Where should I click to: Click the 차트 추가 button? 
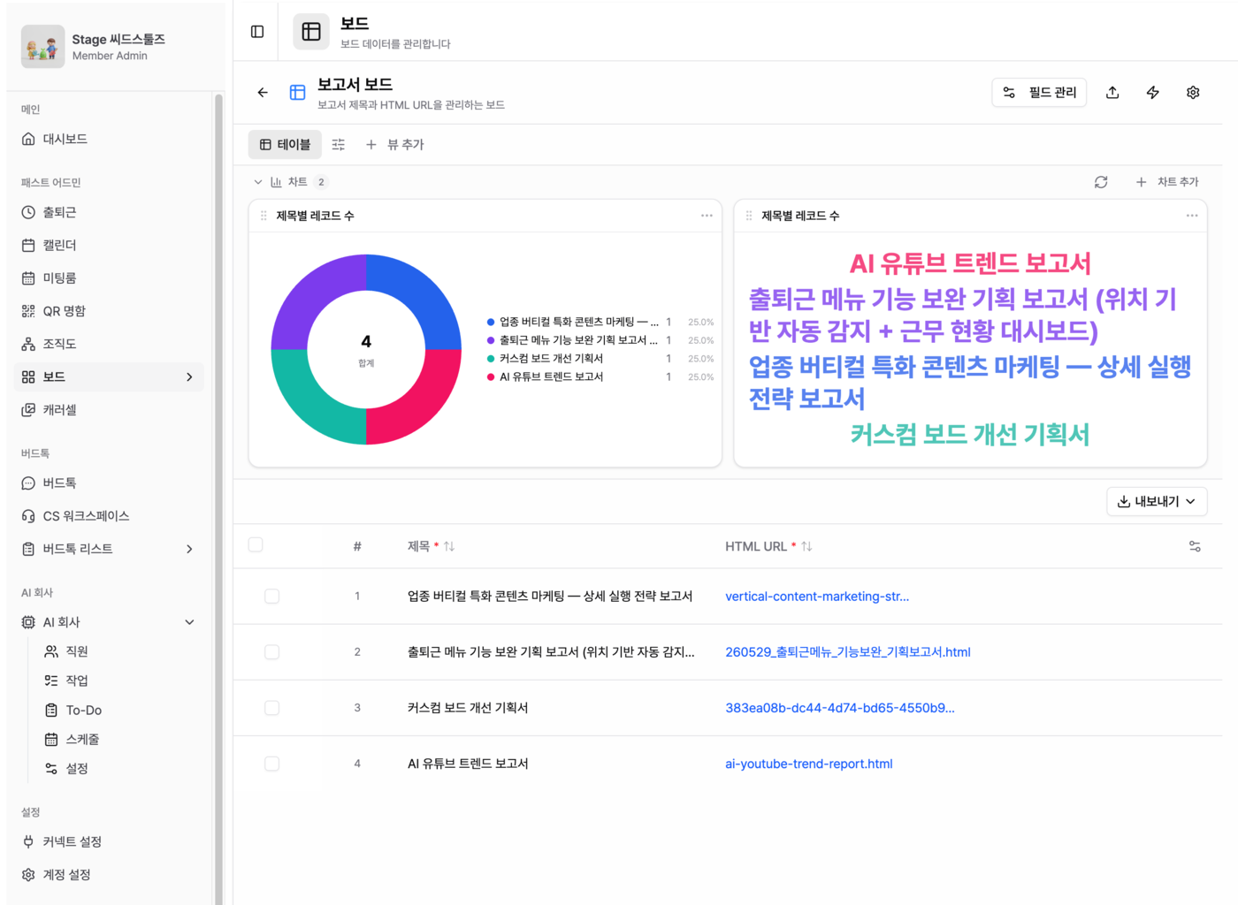pyautogui.click(x=1167, y=182)
